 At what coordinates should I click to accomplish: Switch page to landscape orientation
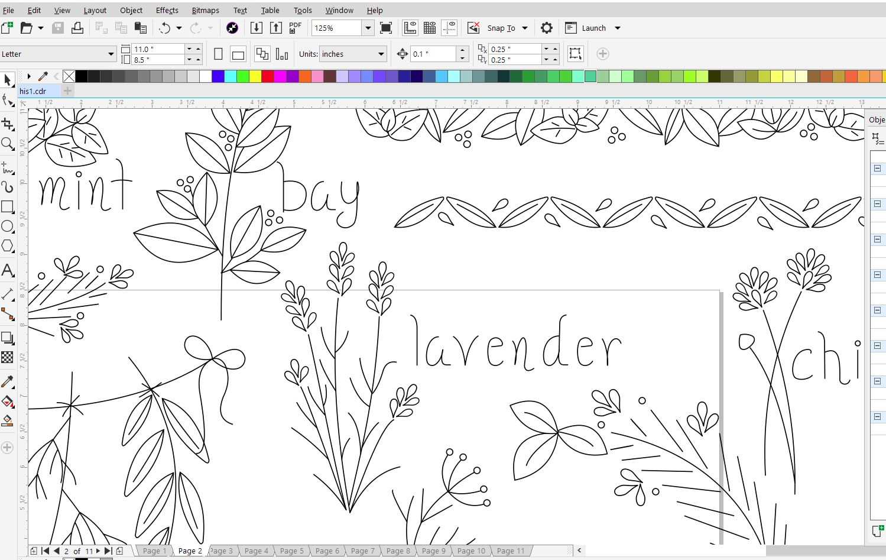(x=238, y=54)
